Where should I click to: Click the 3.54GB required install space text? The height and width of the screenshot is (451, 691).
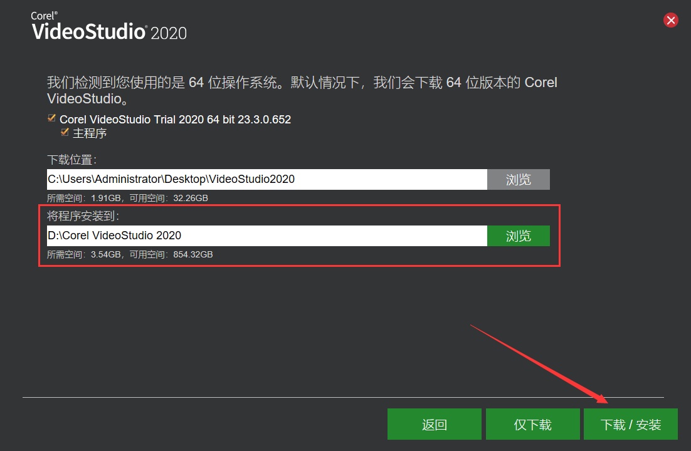pyautogui.click(x=107, y=255)
